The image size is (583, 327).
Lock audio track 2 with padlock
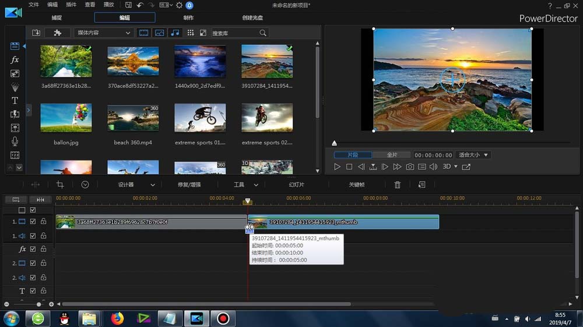43,278
